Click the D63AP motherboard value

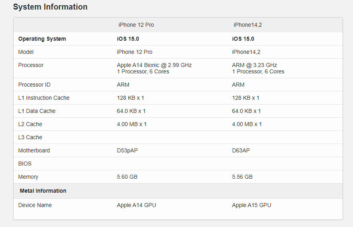241,150
